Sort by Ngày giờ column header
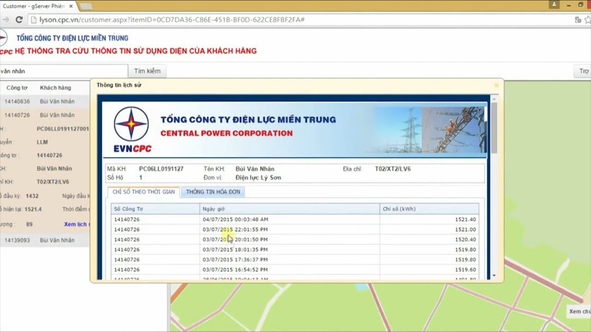This screenshot has width=591, height=332. click(x=289, y=209)
